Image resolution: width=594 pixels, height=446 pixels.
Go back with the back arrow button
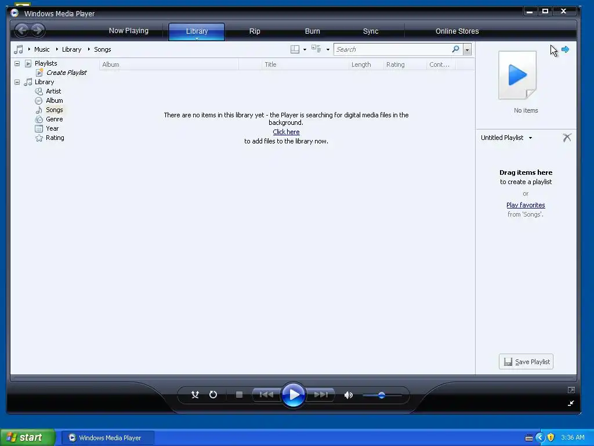point(22,30)
